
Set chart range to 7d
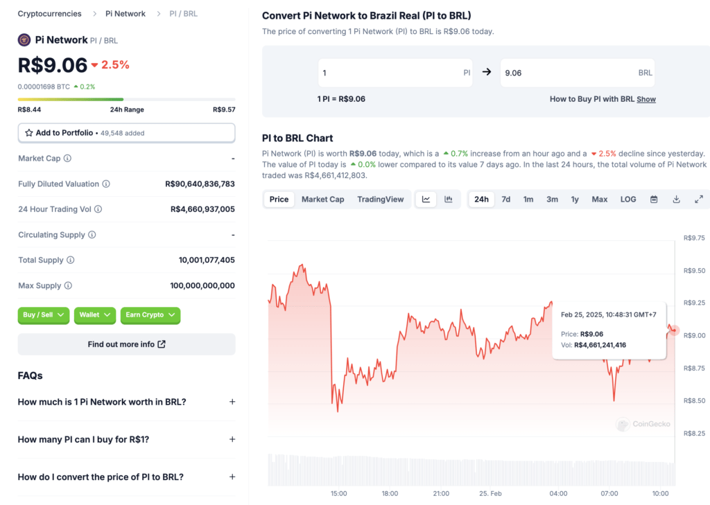pos(505,199)
